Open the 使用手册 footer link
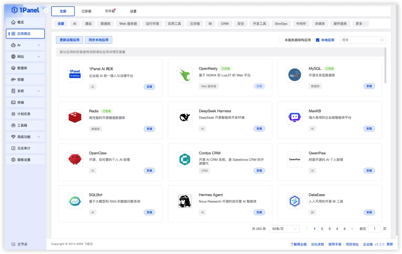The image size is (402, 254). coord(335,244)
